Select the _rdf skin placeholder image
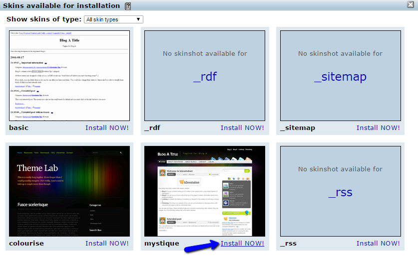The image size is (418, 256). pos(205,76)
